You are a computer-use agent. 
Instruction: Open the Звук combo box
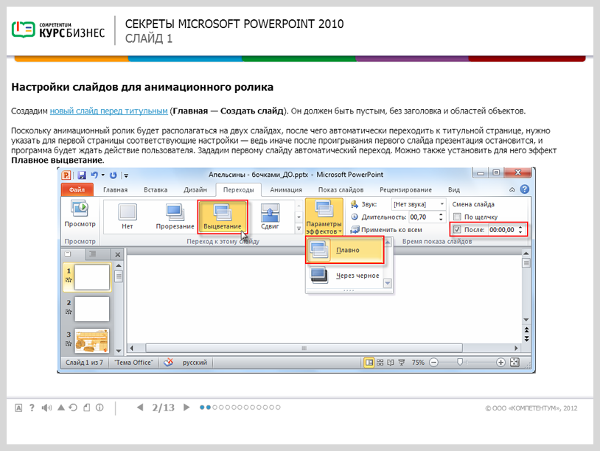point(419,204)
